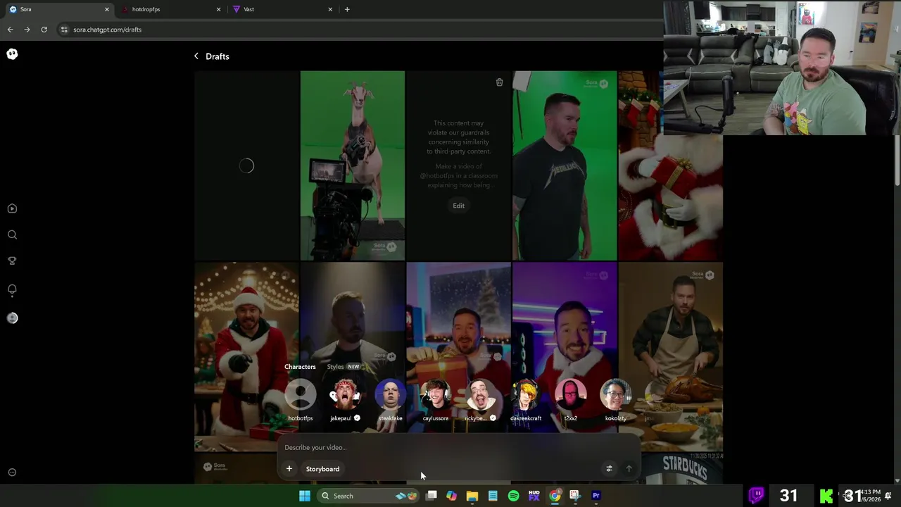Click the Storyboard button
This screenshot has width=901, height=507.
pyautogui.click(x=322, y=469)
